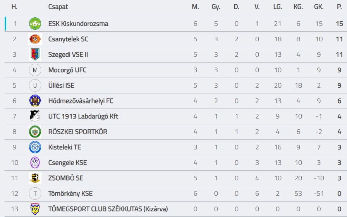Open the ESK Kiskundorozsma team name link

click(x=78, y=24)
